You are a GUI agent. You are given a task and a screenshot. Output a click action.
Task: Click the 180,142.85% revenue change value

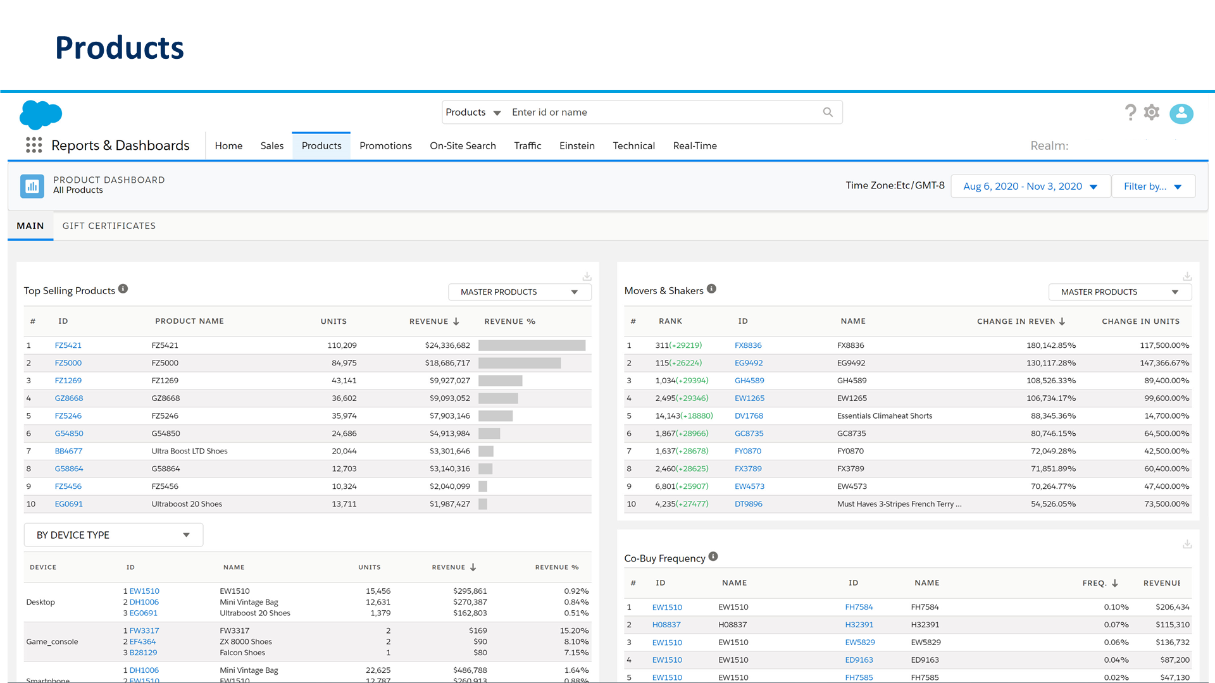[1051, 345]
